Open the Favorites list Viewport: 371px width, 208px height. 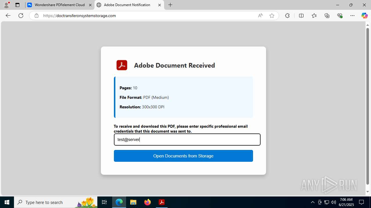coord(314,16)
